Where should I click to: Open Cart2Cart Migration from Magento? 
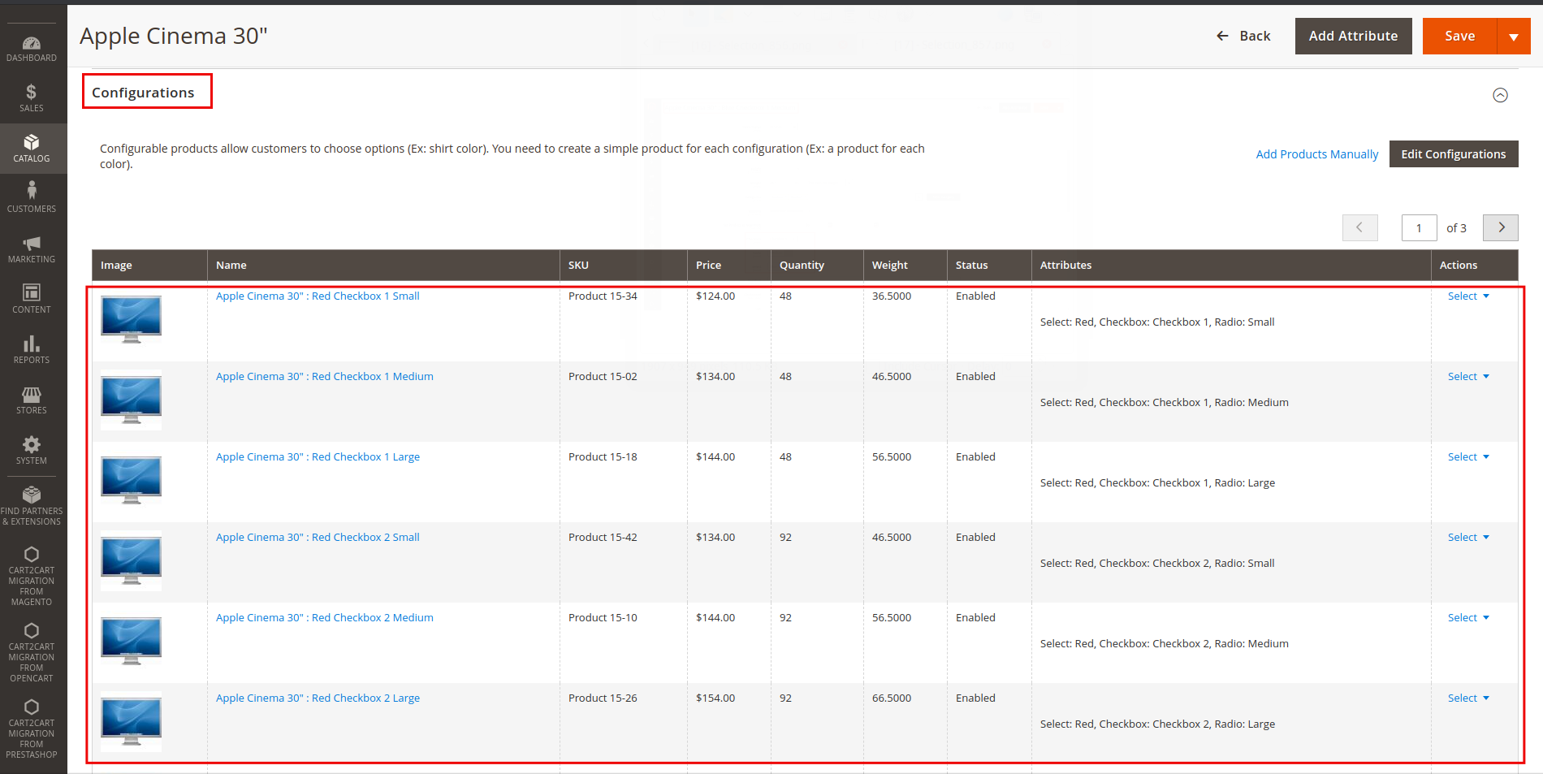pyautogui.click(x=32, y=577)
